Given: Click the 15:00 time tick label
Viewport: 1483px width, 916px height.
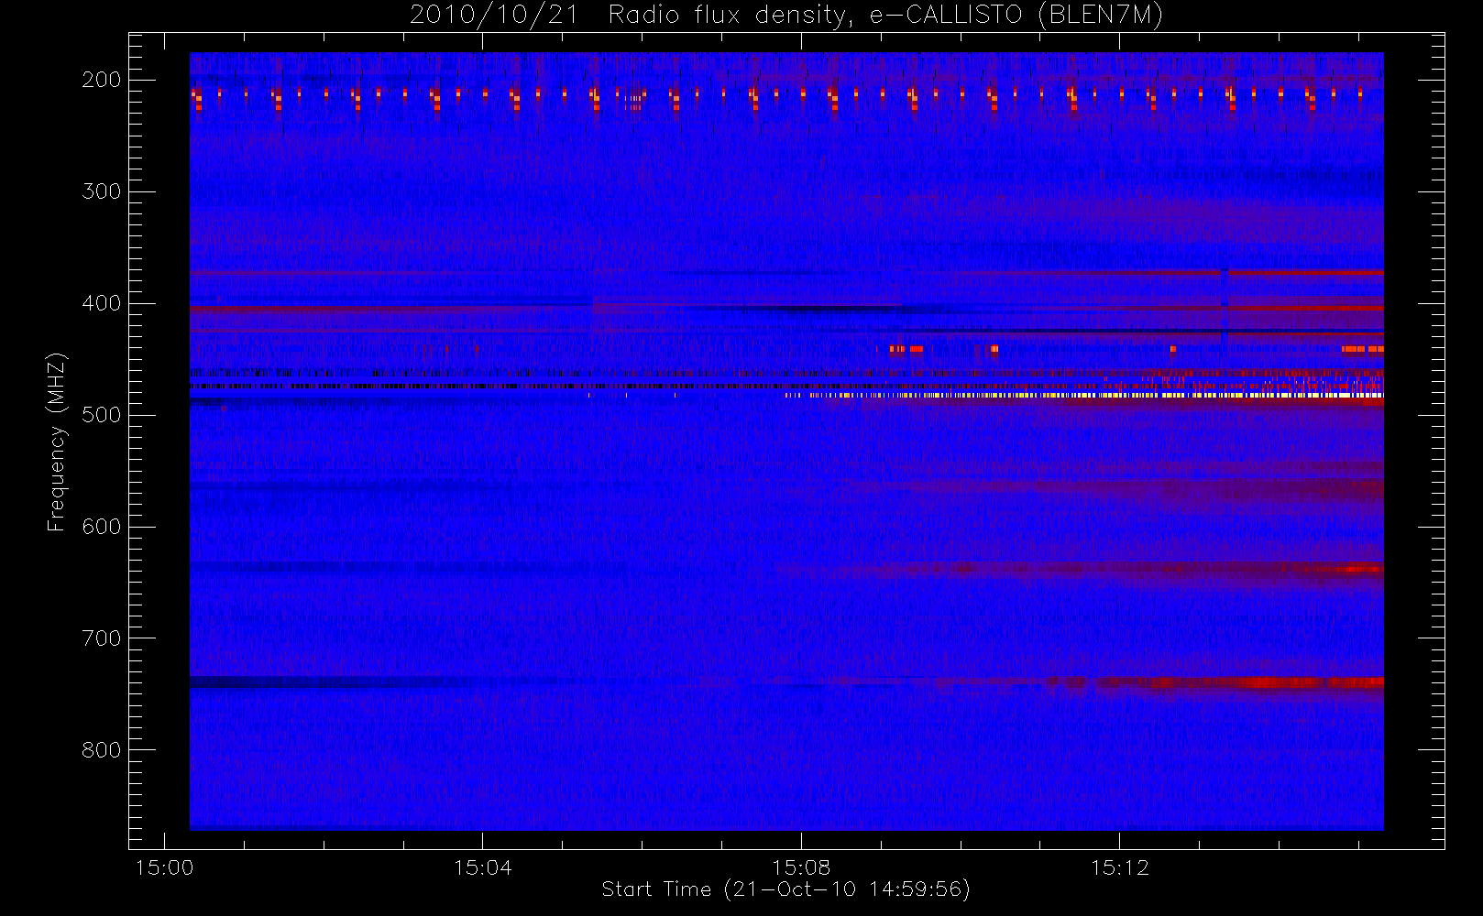Looking at the screenshot, I should click(x=164, y=867).
